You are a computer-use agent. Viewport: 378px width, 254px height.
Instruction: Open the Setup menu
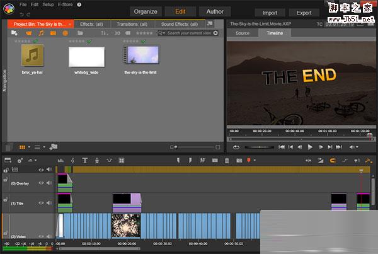[x=48, y=4]
